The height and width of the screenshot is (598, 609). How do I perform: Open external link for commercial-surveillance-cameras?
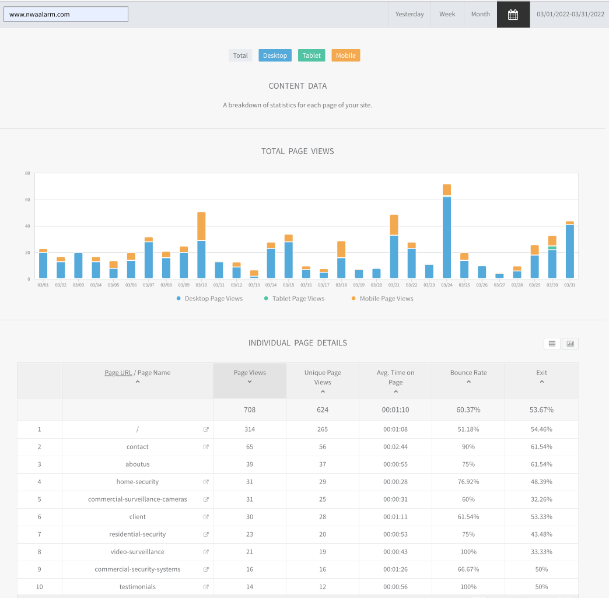206,499
